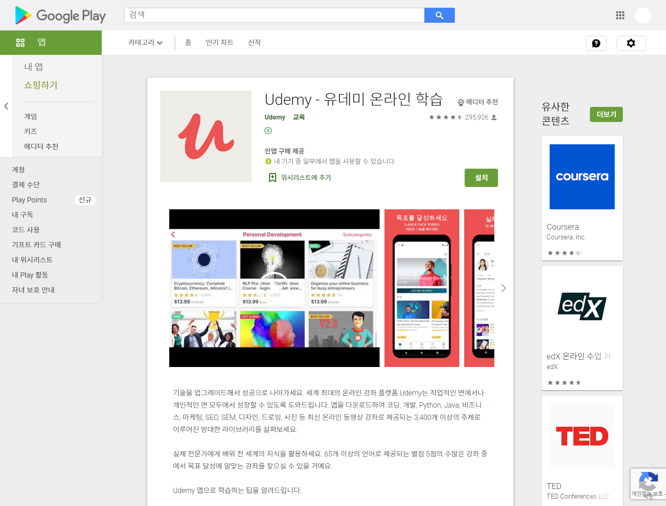Click the Google Play logo
Screen dimensions: 666x506
coord(60,15)
